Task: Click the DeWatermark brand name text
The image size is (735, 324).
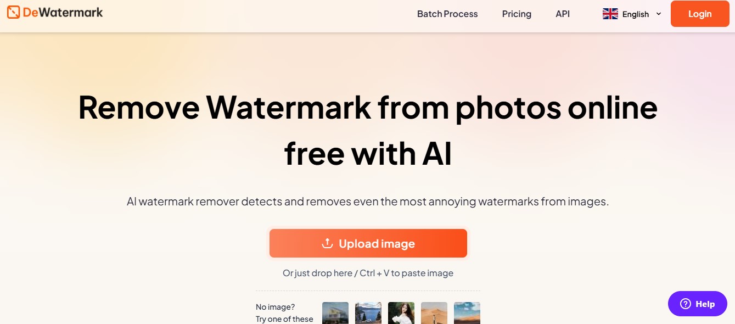Action: point(63,12)
